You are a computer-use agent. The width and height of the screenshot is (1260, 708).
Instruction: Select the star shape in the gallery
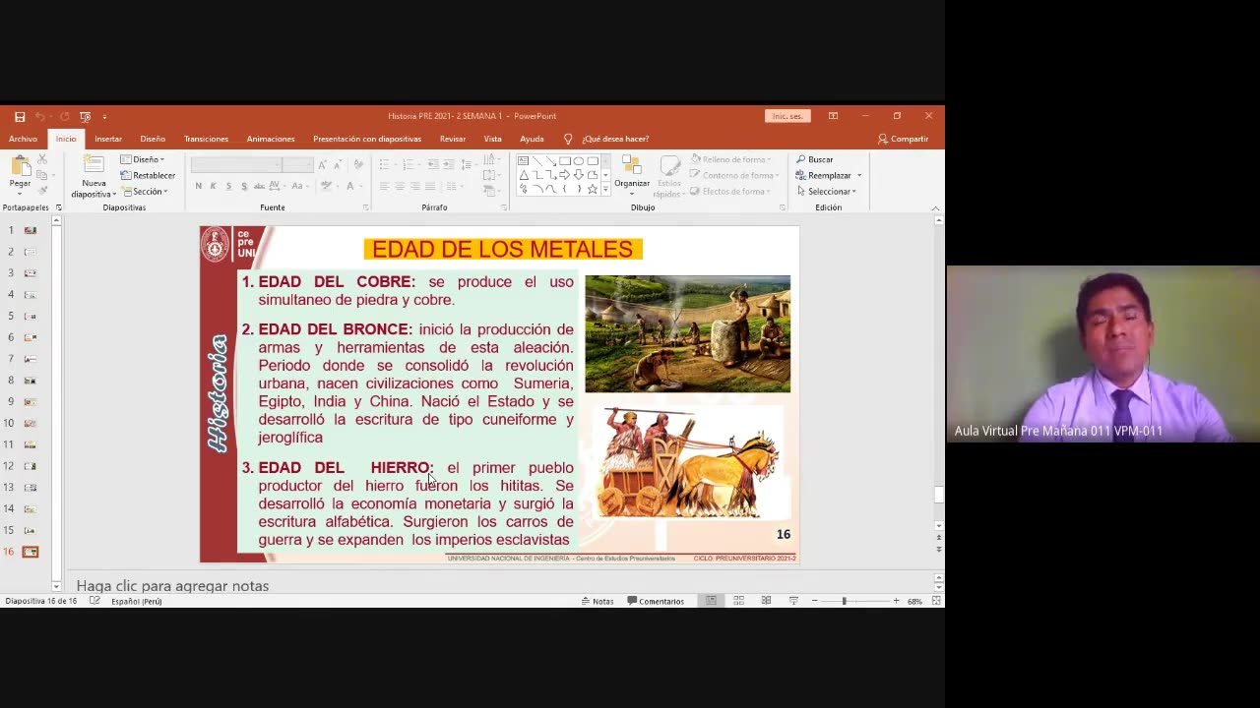[x=593, y=189]
